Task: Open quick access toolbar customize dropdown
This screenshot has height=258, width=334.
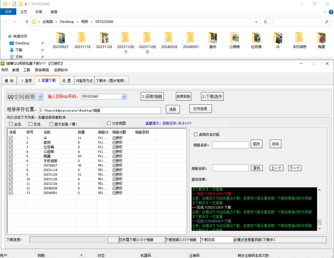Action: point(26,4)
